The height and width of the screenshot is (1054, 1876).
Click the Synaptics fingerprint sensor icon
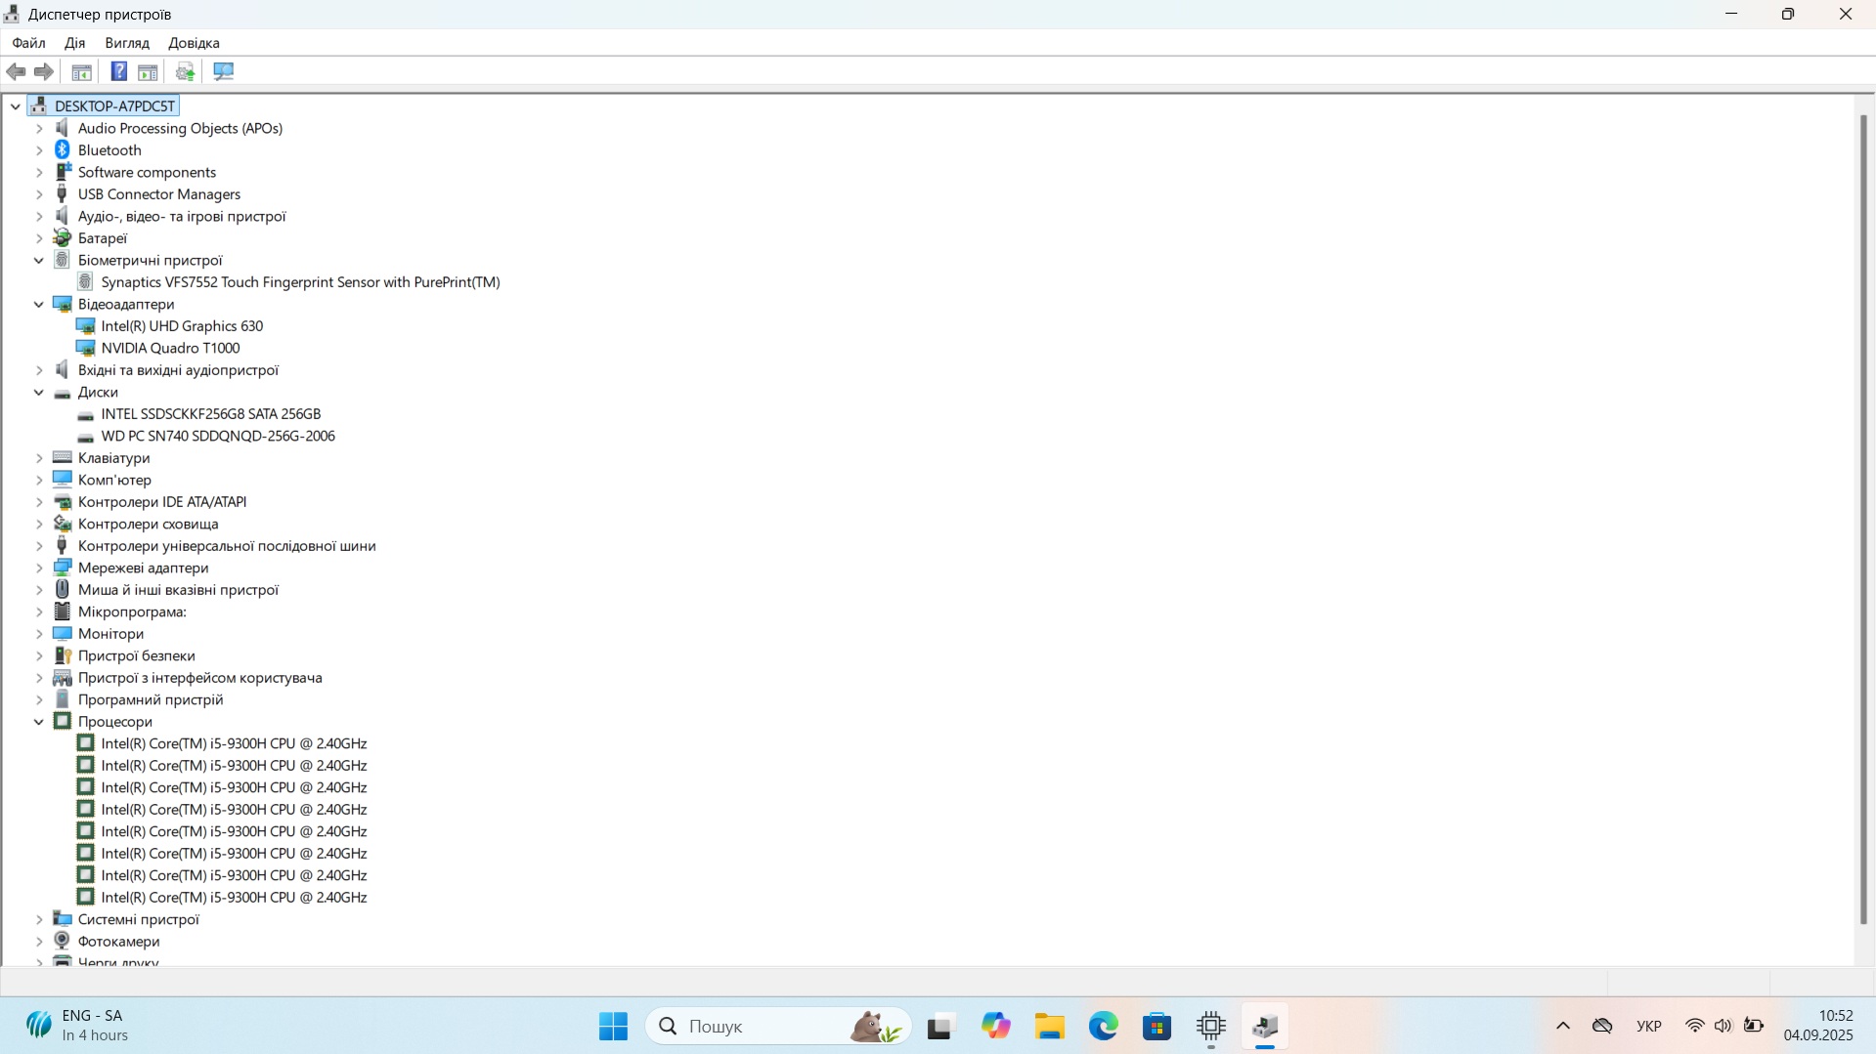[85, 281]
